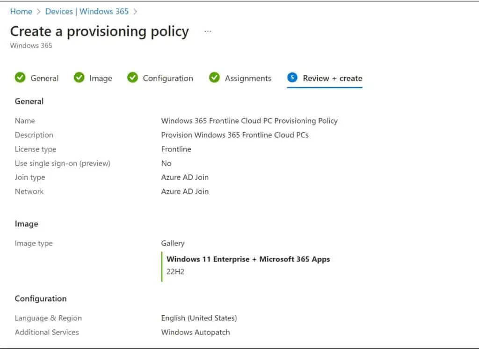
Task: Click the 'Description' field label
Action: pos(34,135)
